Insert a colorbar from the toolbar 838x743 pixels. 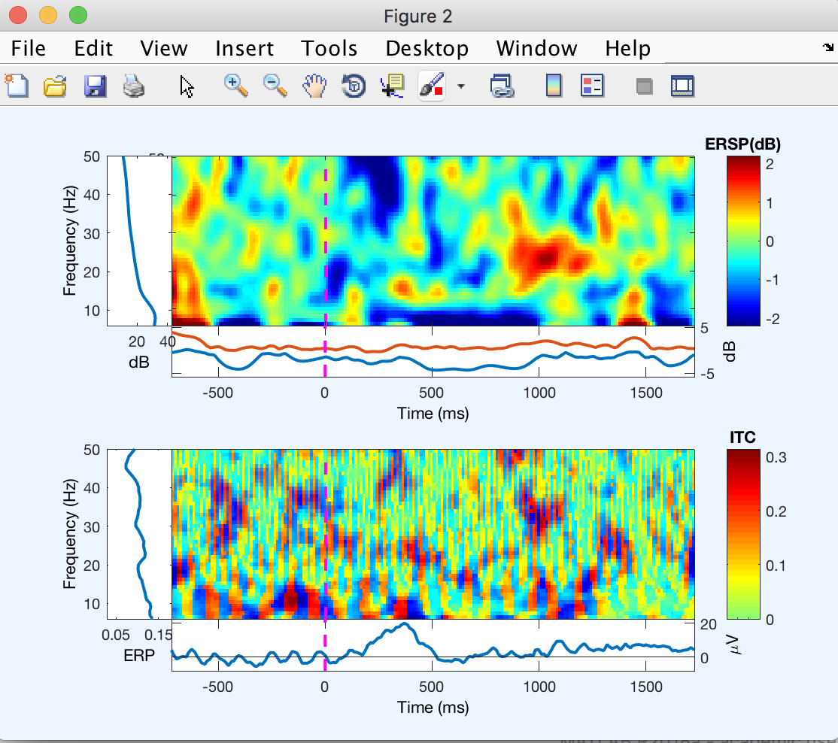click(554, 86)
